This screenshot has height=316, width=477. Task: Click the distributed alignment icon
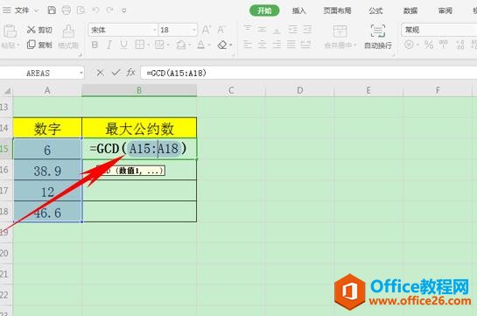[306, 45]
